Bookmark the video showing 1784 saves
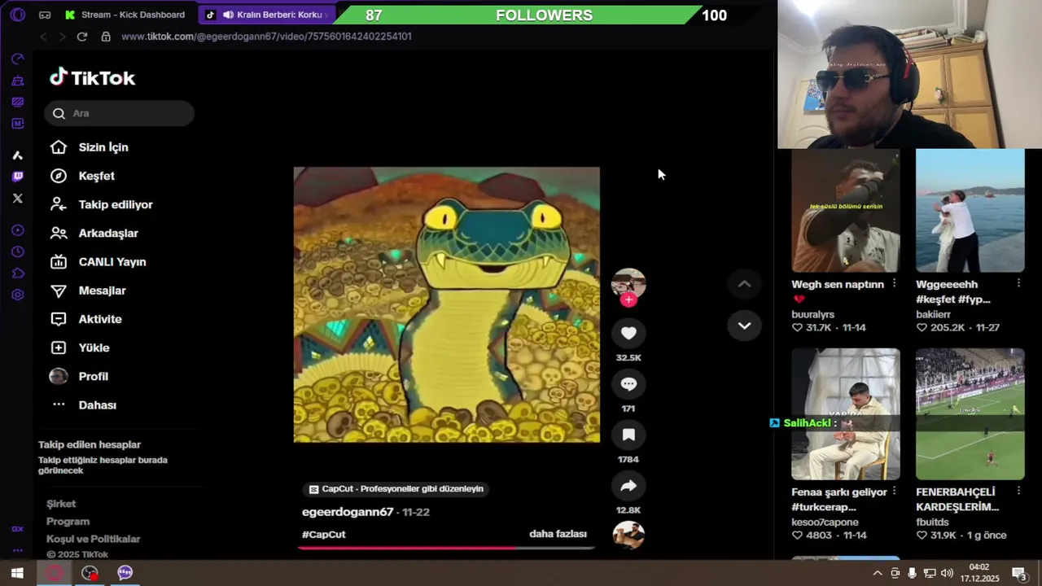Viewport: 1042px width, 586px height. 628,435
